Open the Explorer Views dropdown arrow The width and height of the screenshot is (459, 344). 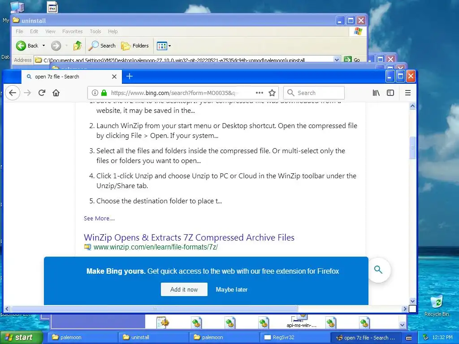tap(169, 46)
